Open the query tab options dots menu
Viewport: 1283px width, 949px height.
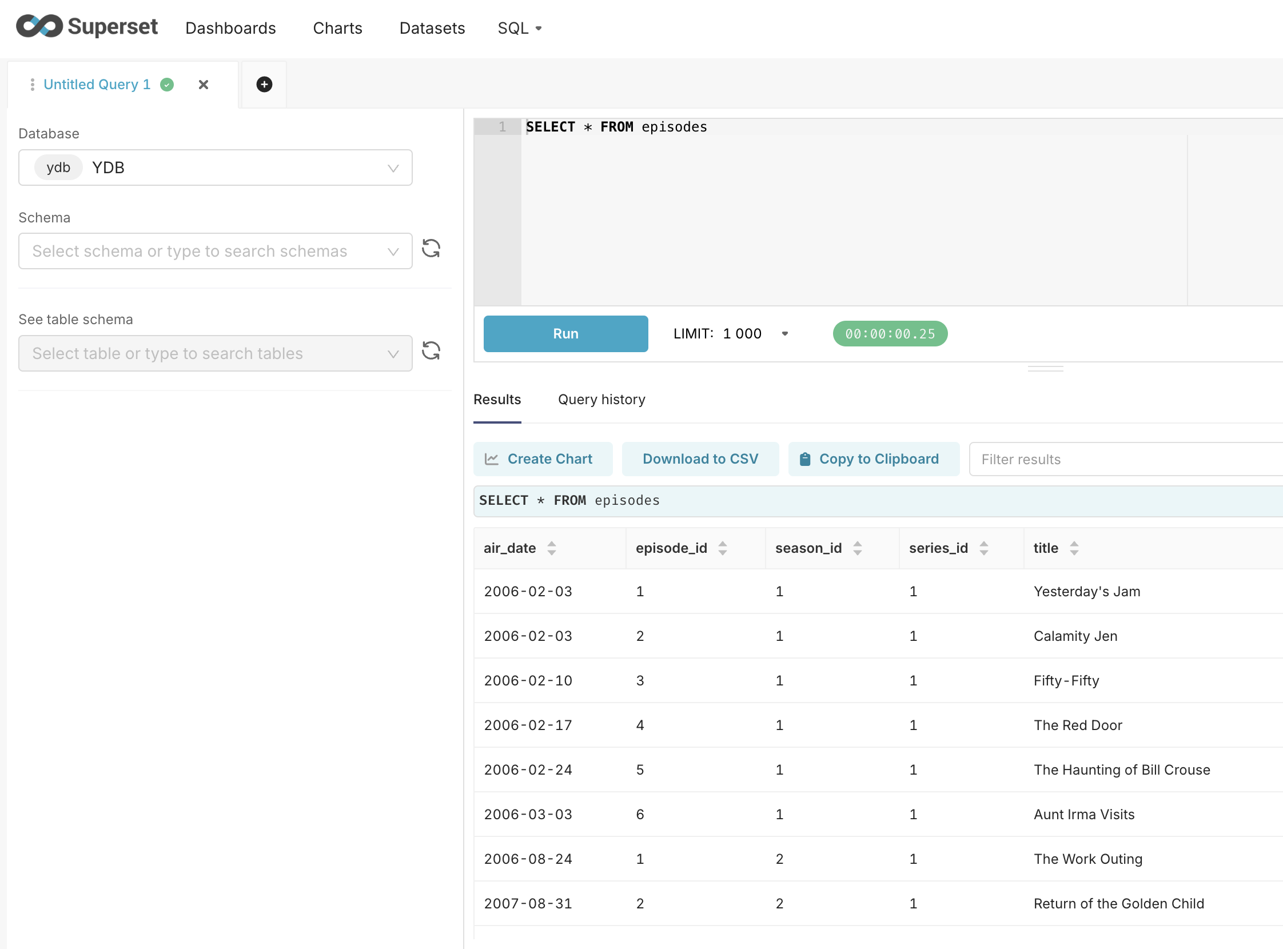pos(32,85)
